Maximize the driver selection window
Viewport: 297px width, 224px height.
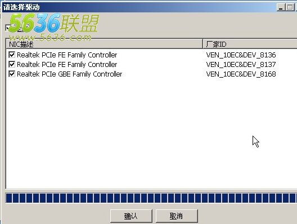coord(290,7)
